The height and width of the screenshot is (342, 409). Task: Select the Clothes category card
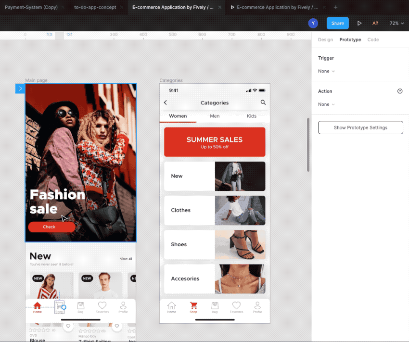point(215,210)
